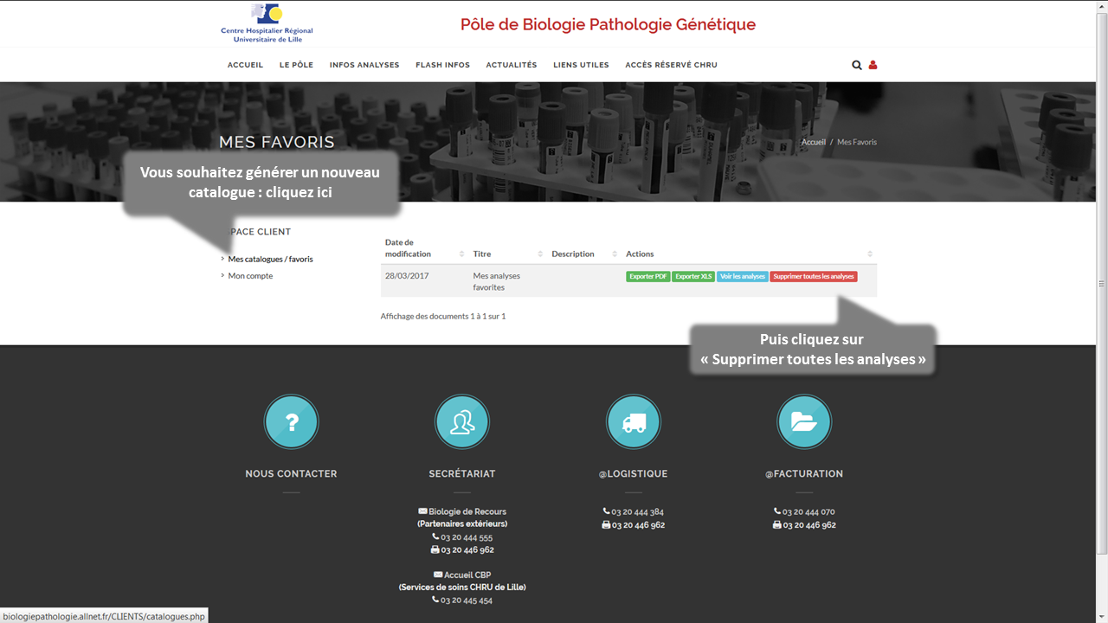
Task: Open the red user account icon
Action: tap(873, 65)
